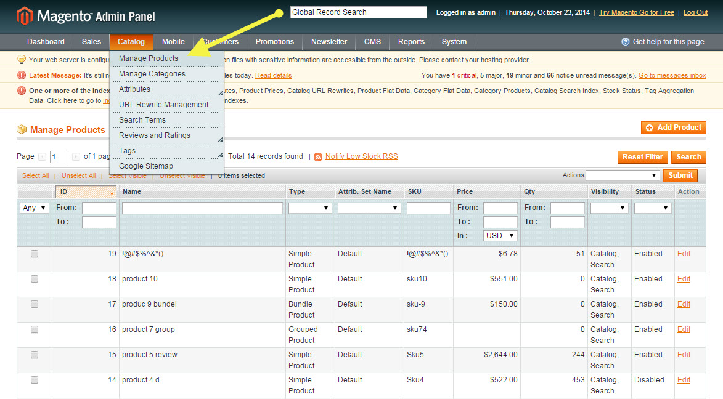Click the index warning alert icon
The width and height of the screenshot is (723, 399).
(21, 91)
